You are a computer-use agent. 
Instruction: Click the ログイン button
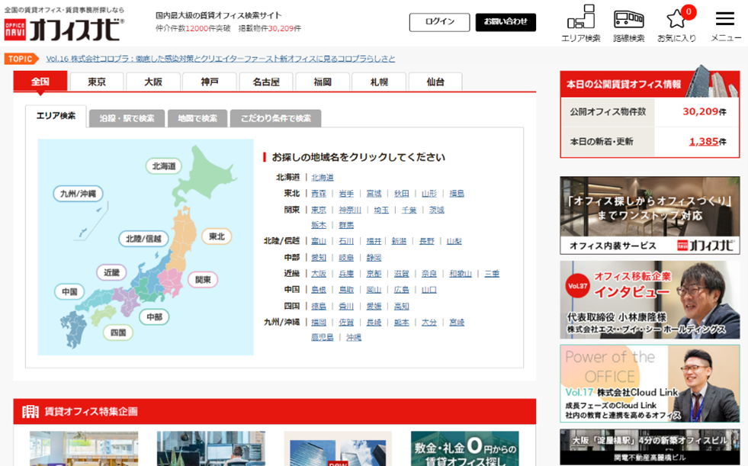[x=439, y=22]
